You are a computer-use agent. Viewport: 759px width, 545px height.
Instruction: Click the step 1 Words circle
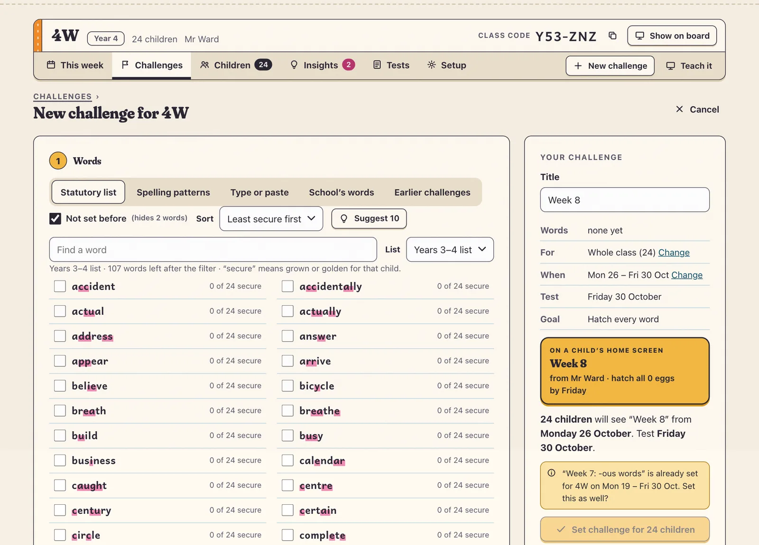(58, 161)
